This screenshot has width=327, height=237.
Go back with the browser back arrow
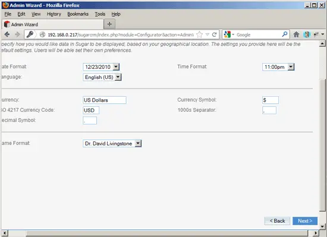[x=7, y=34]
